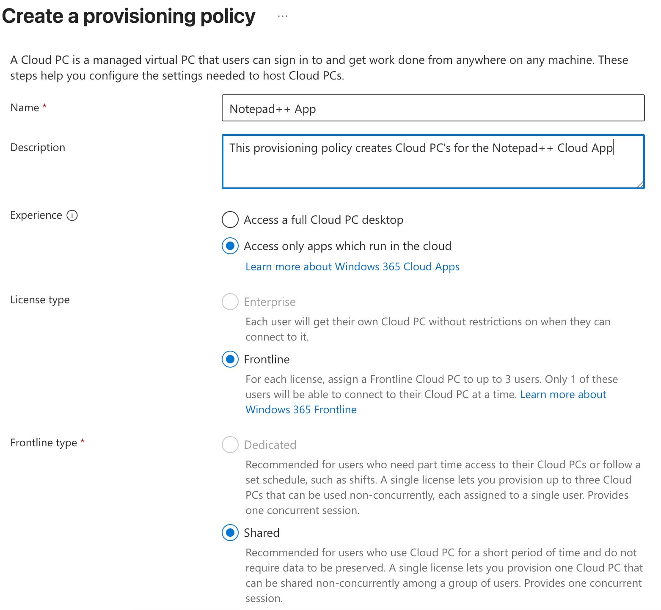Click the "License type" label

pos(40,300)
